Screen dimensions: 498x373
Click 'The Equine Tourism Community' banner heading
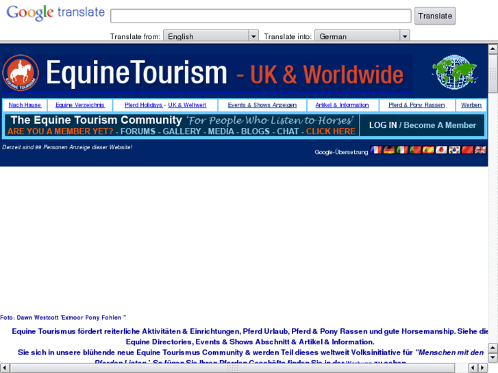(x=96, y=120)
